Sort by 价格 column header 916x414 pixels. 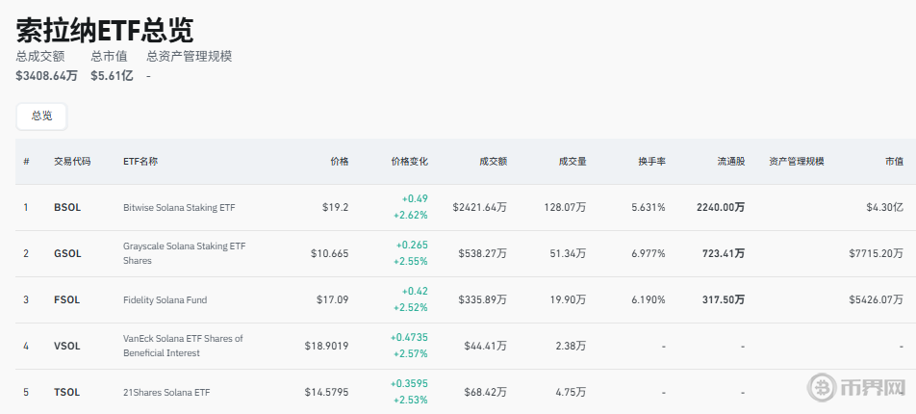339,161
